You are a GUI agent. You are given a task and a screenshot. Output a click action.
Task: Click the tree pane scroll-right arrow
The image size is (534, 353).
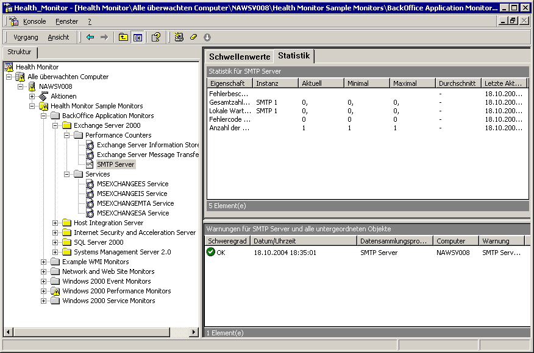point(194,332)
